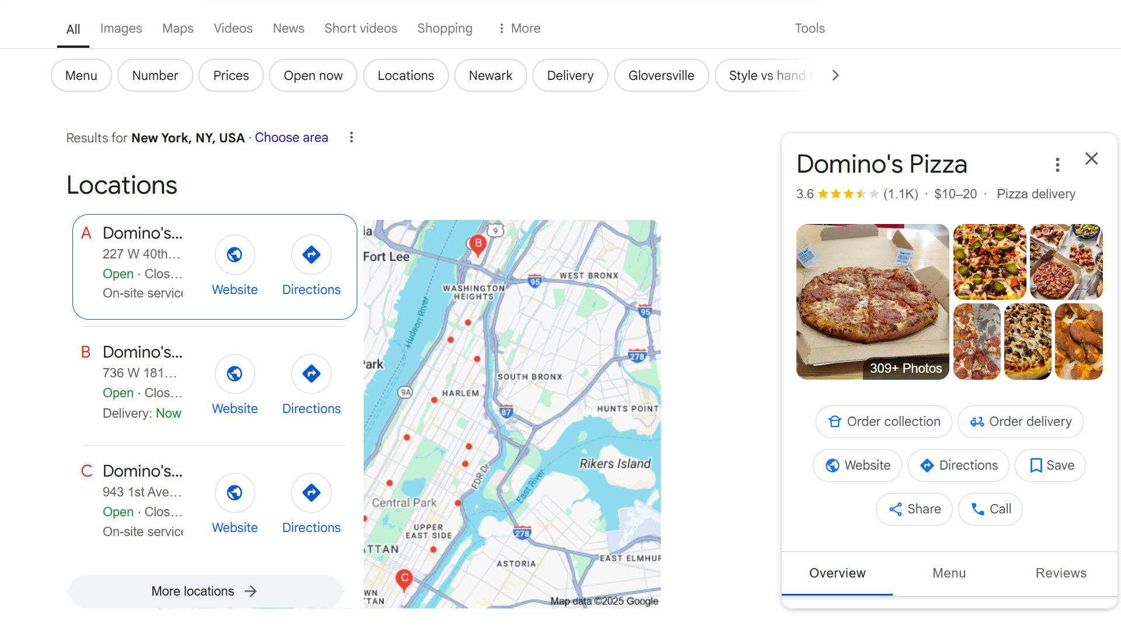
Task: Click the Directions link under listing C
Action: coord(311,528)
